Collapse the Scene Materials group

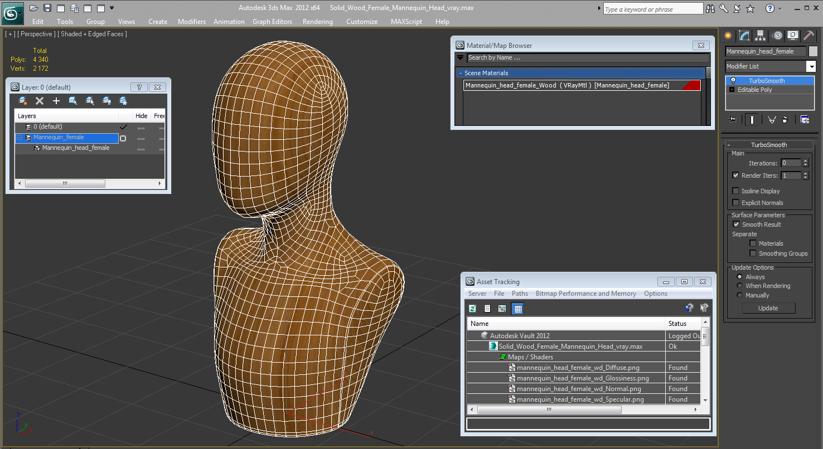point(461,73)
